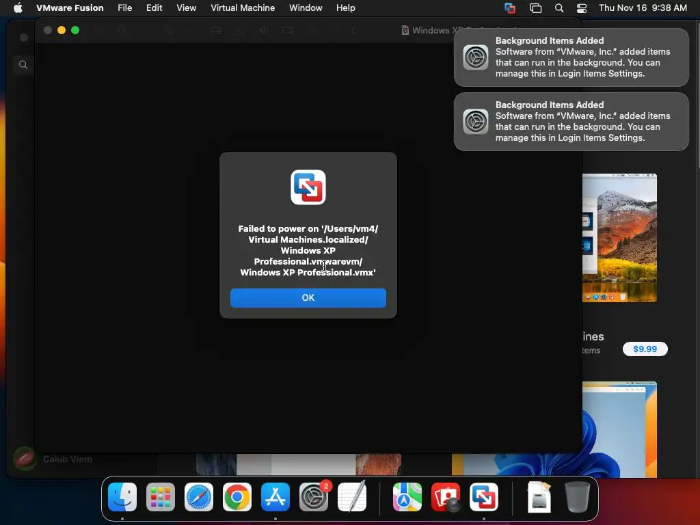Click the $9.99 price button in the App Store
The width and height of the screenshot is (700, 525).
tap(645, 349)
